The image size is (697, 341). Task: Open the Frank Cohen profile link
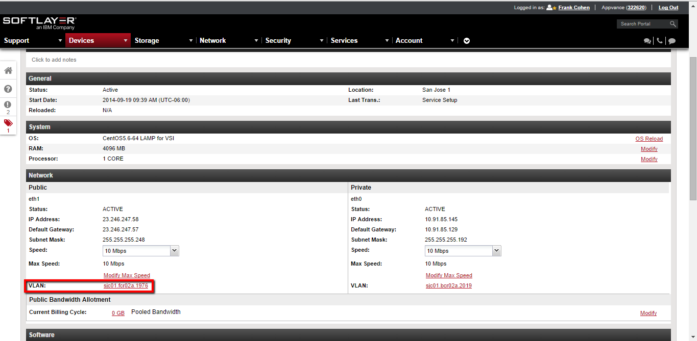click(x=574, y=8)
